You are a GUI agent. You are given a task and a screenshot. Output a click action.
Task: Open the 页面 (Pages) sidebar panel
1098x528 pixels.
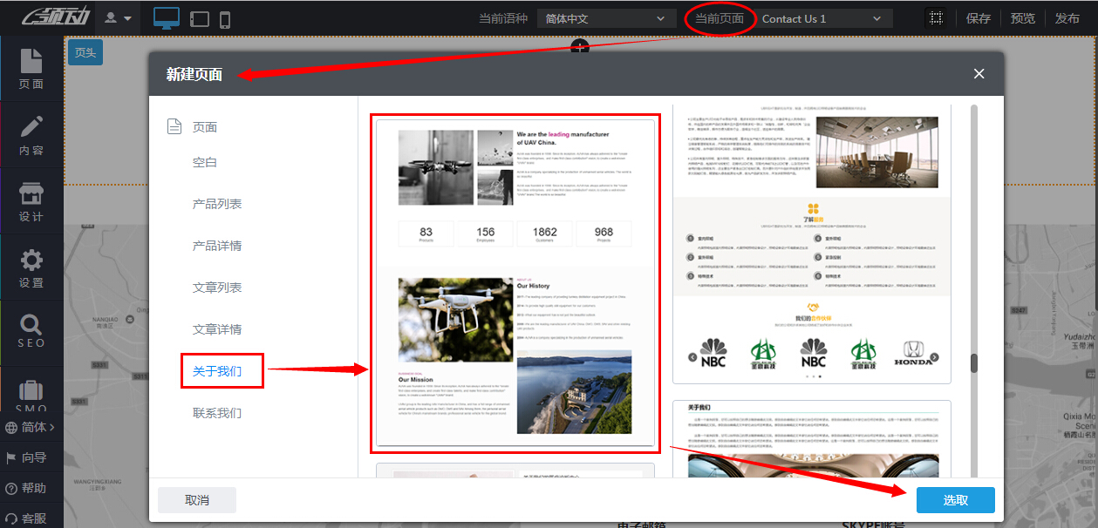[x=31, y=70]
